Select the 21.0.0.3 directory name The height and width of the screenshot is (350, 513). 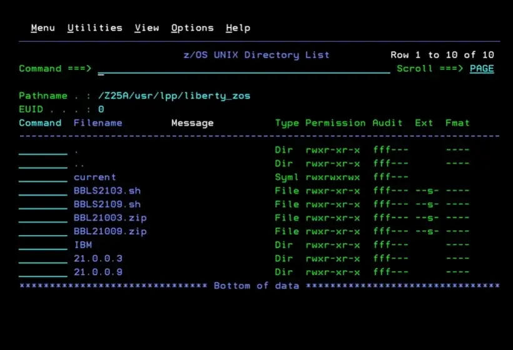coord(98,259)
